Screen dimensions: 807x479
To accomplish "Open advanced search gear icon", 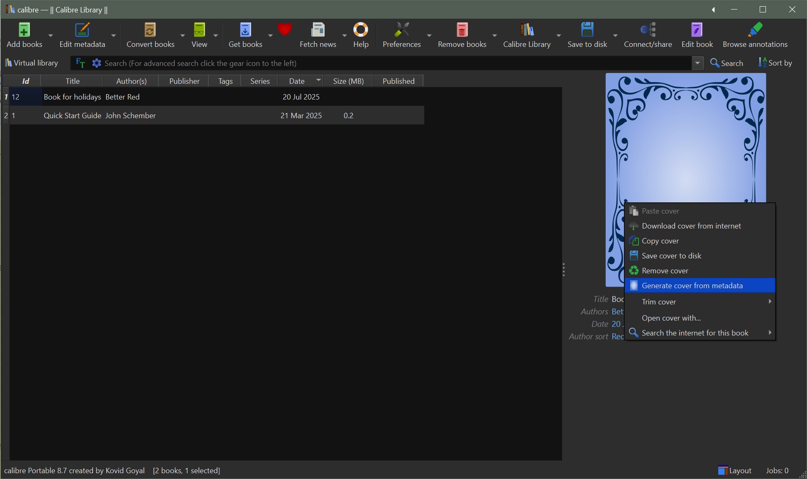I will click(x=97, y=63).
